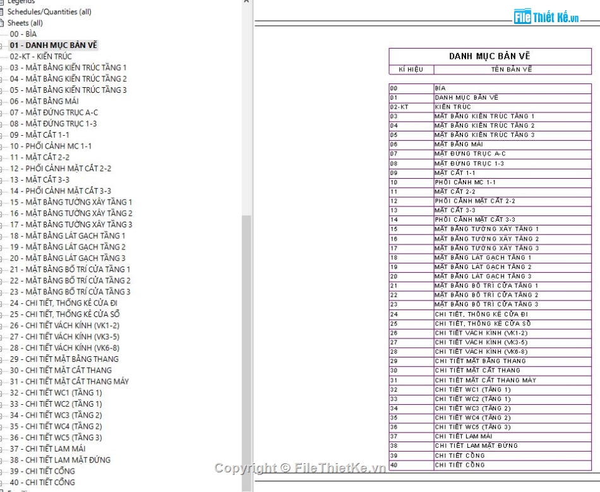Select 29 - CHI TIẾT MẶT BẰNG THANG
Viewport: 600px width, 492px height.
click(x=64, y=359)
